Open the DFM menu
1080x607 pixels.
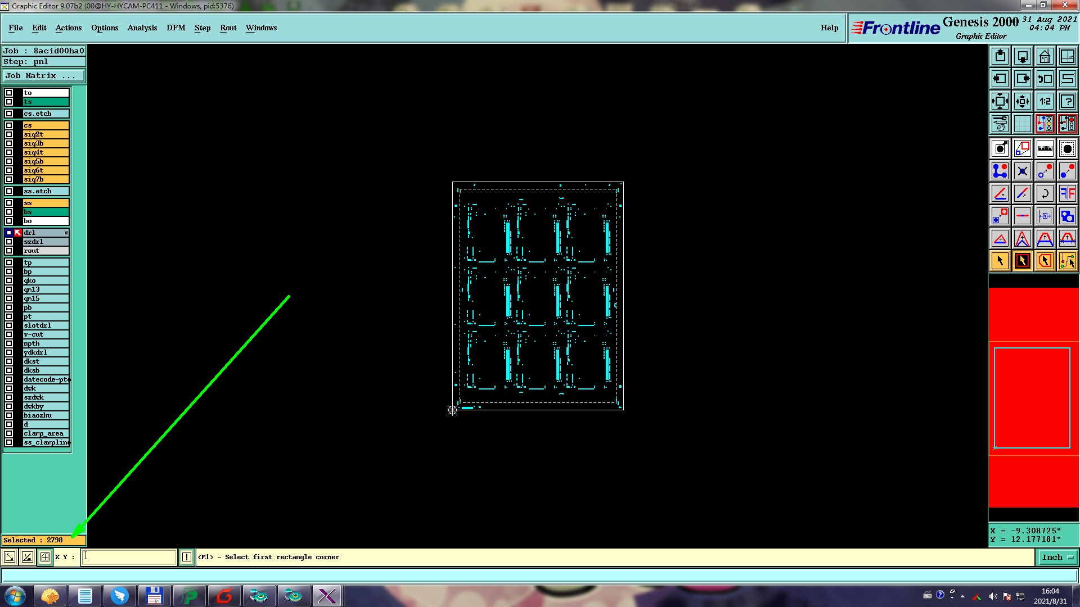pos(175,28)
